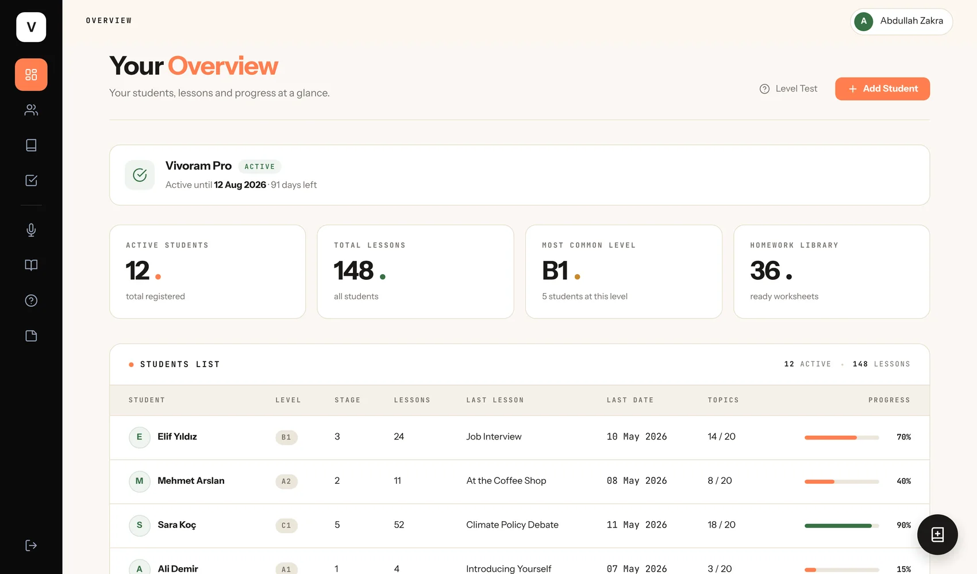Click the LAST DATE column header
The height and width of the screenshot is (574, 977).
630,400
